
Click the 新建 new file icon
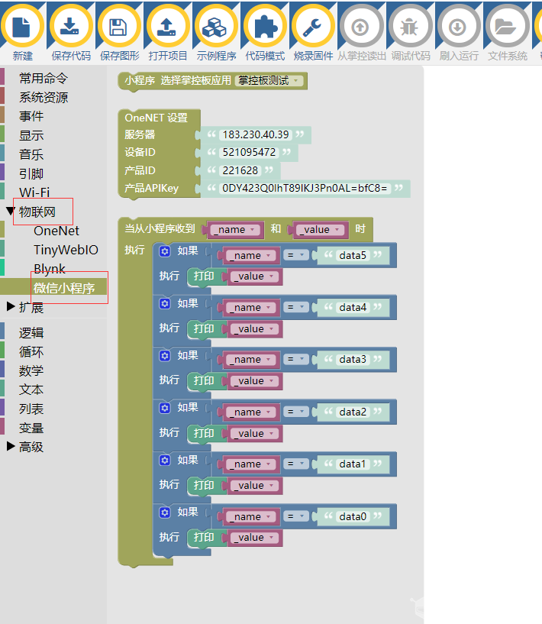22,27
